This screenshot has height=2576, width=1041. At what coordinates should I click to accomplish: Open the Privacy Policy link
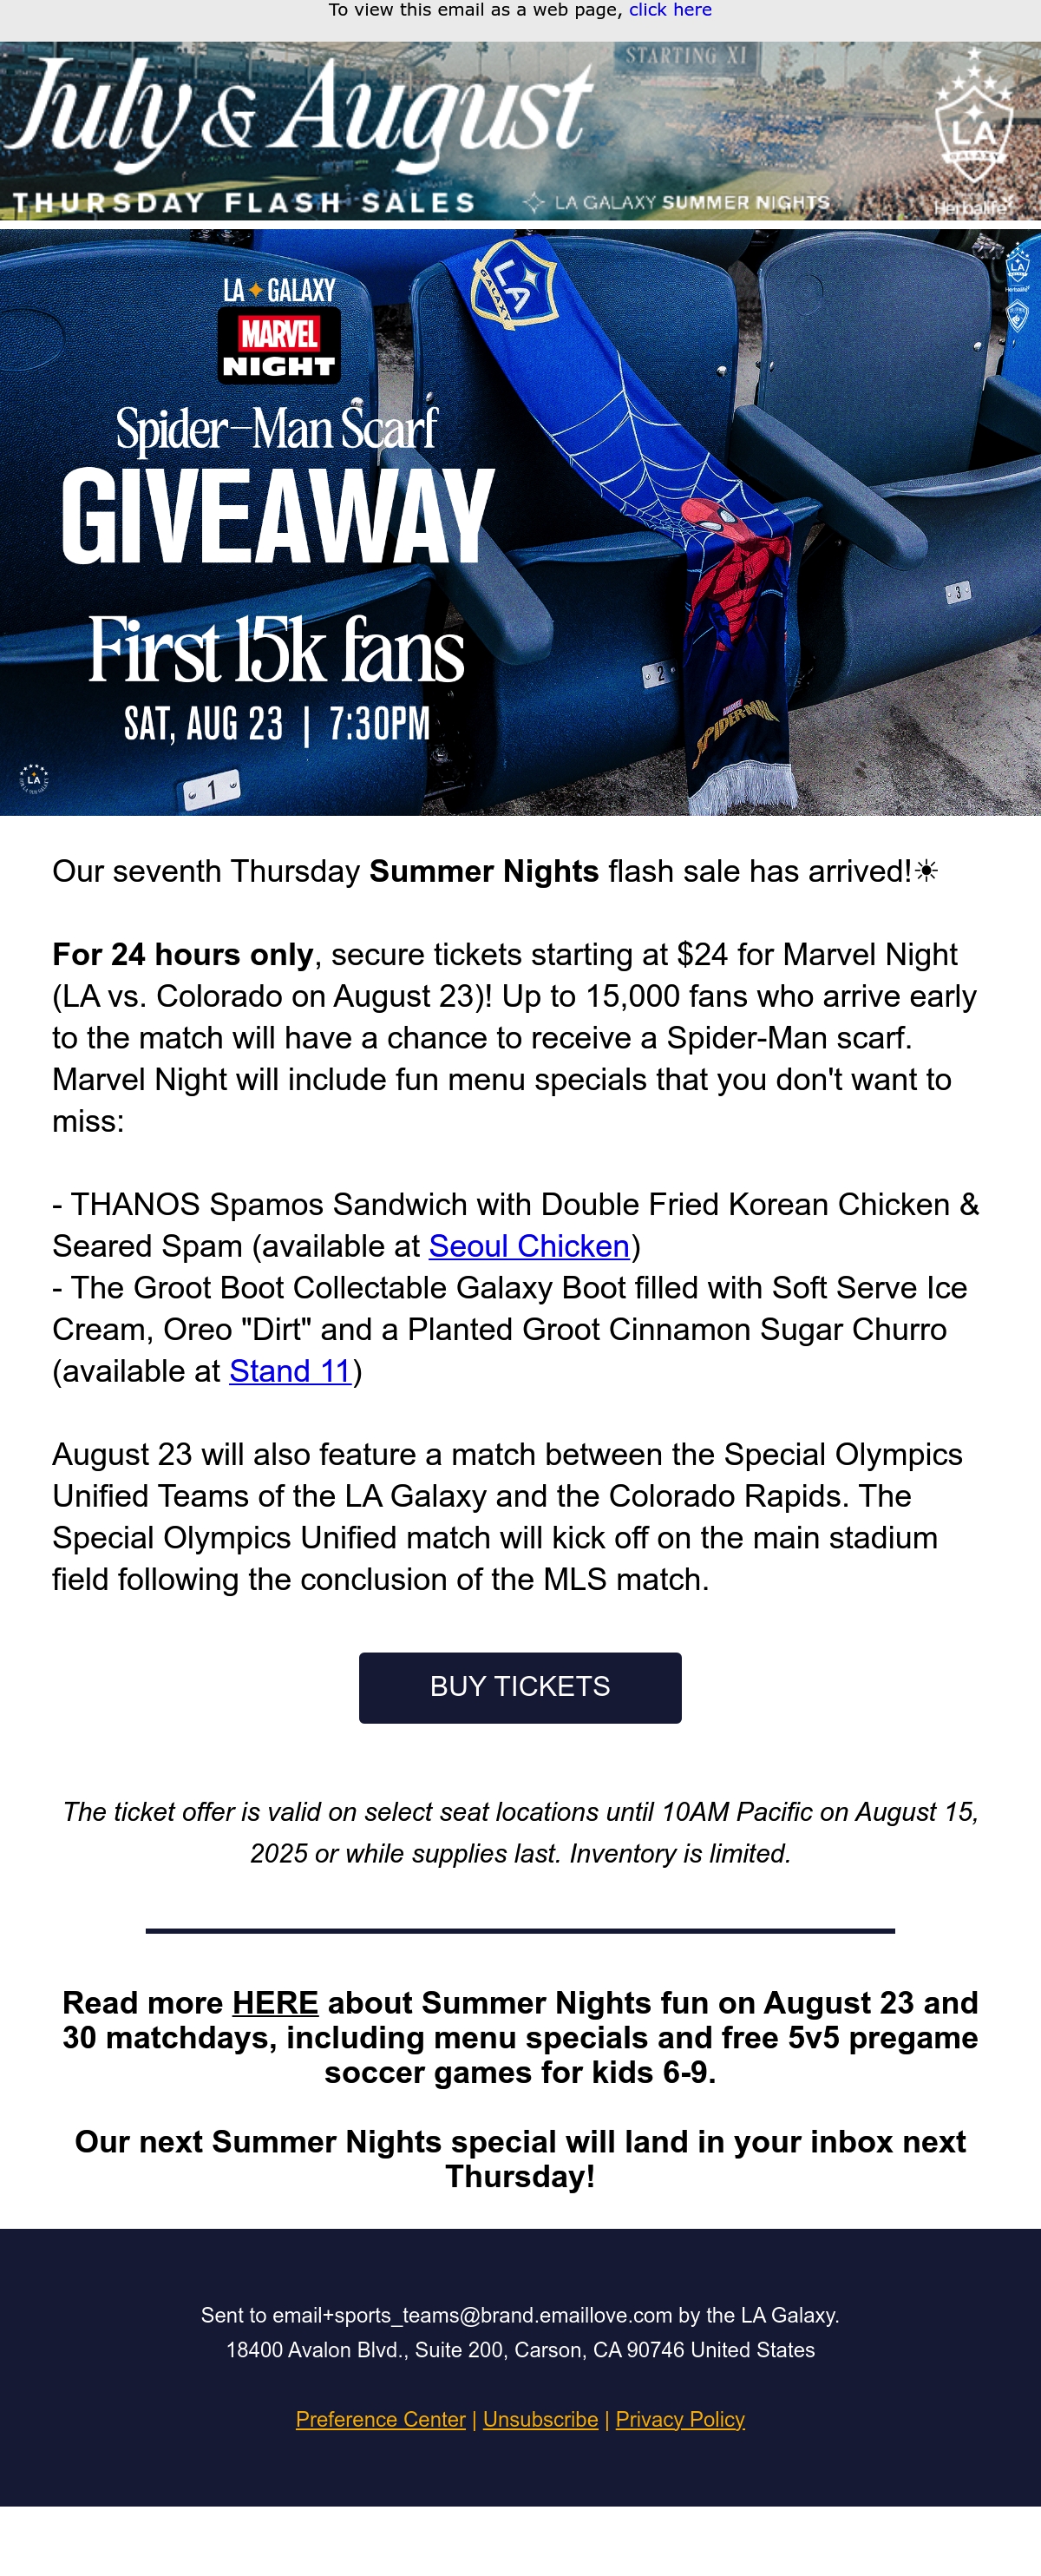point(680,2419)
